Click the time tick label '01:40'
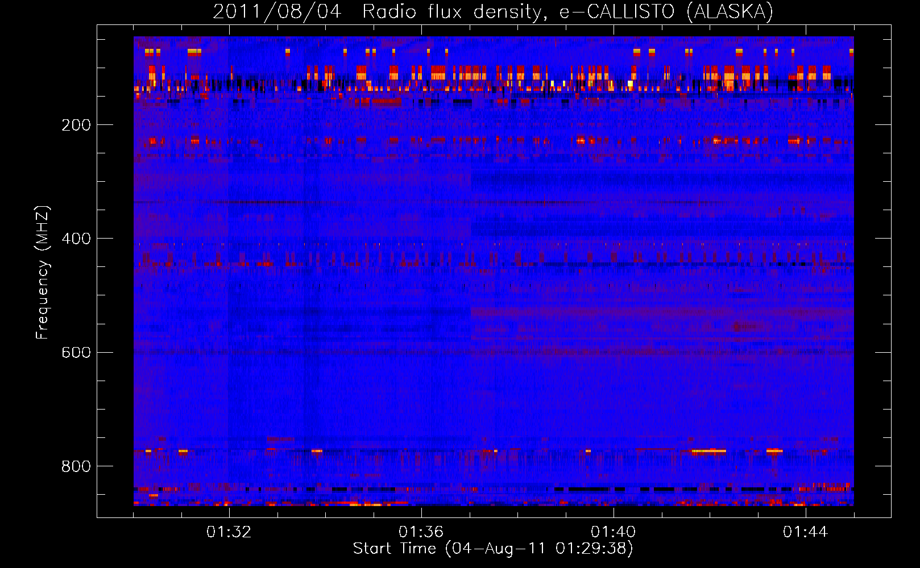Image resolution: width=920 pixels, height=568 pixels. 613,532
